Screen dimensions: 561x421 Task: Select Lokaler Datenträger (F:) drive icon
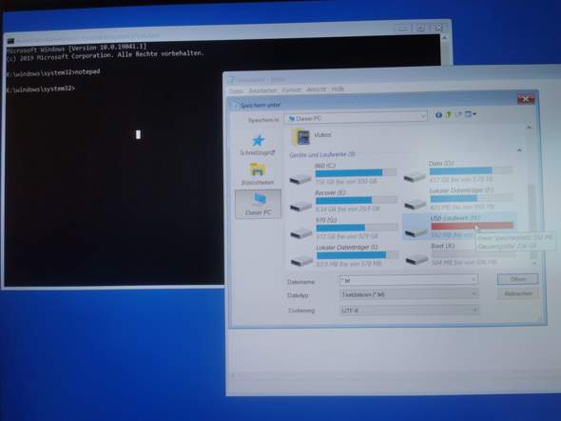[x=416, y=204]
